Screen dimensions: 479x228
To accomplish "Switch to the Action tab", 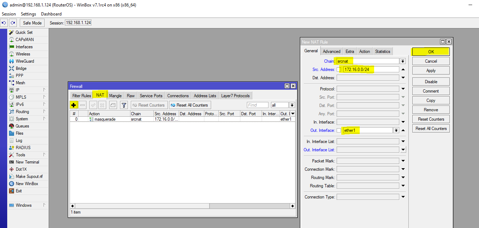I will click(364, 52).
